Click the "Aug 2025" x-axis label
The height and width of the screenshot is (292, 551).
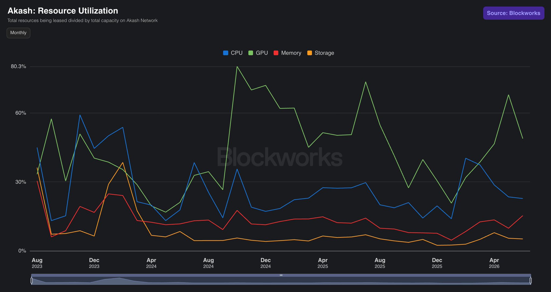point(380,263)
